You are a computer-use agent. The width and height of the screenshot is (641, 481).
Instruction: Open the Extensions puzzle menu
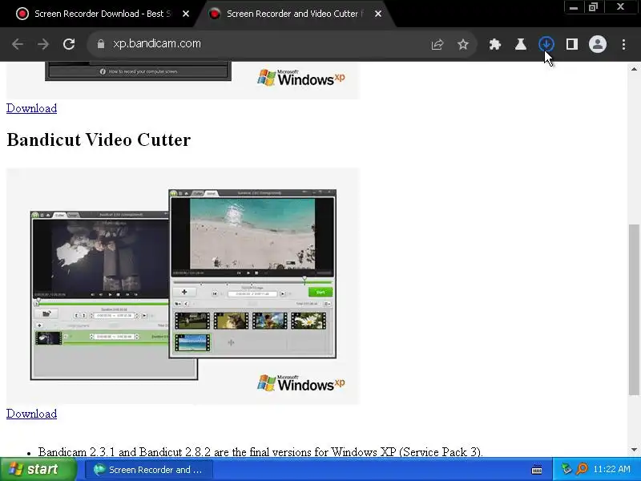click(495, 44)
